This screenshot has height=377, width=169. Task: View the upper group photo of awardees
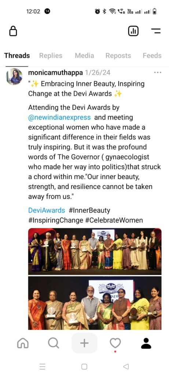pyautogui.click(x=95, y=251)
